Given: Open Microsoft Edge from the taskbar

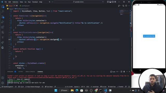Looking at the screenshot, I should [x=77, y=90].
